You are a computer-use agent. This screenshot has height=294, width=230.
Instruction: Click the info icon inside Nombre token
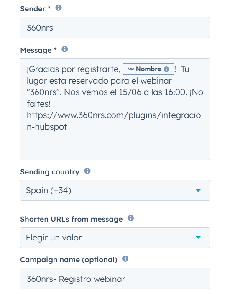[x=166, y=69]
